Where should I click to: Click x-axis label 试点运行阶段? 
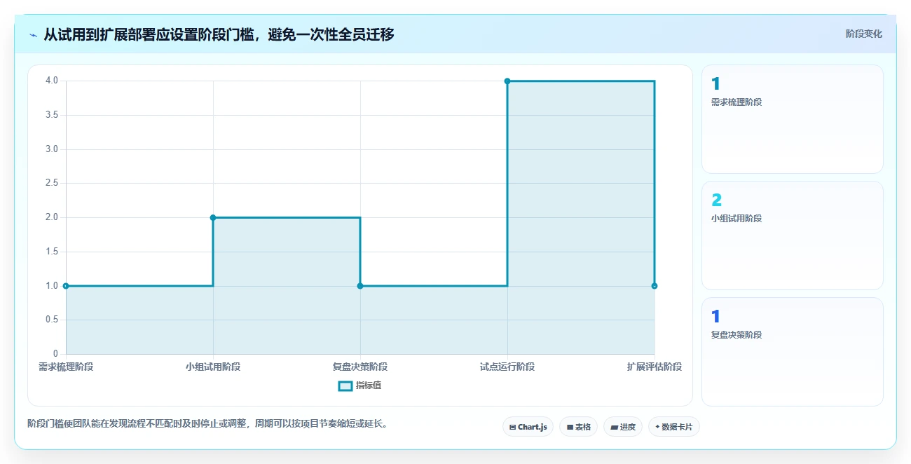click(507, 367)
